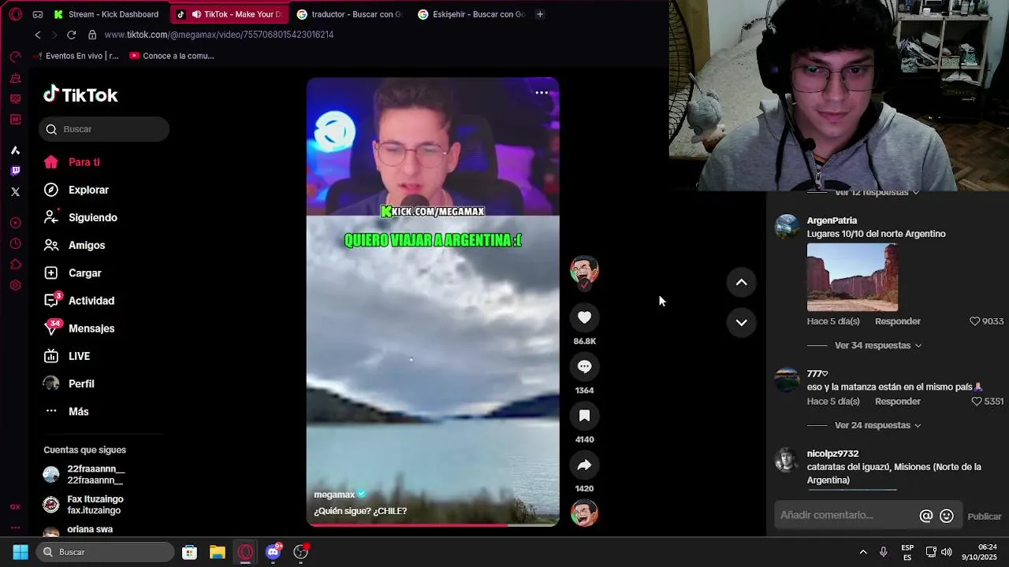Open volume control in system tray
The height and width of the screenshot is (567, 1009).
tap(947, 552)
